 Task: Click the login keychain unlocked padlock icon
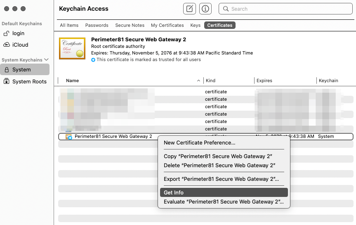coord(6,33)
